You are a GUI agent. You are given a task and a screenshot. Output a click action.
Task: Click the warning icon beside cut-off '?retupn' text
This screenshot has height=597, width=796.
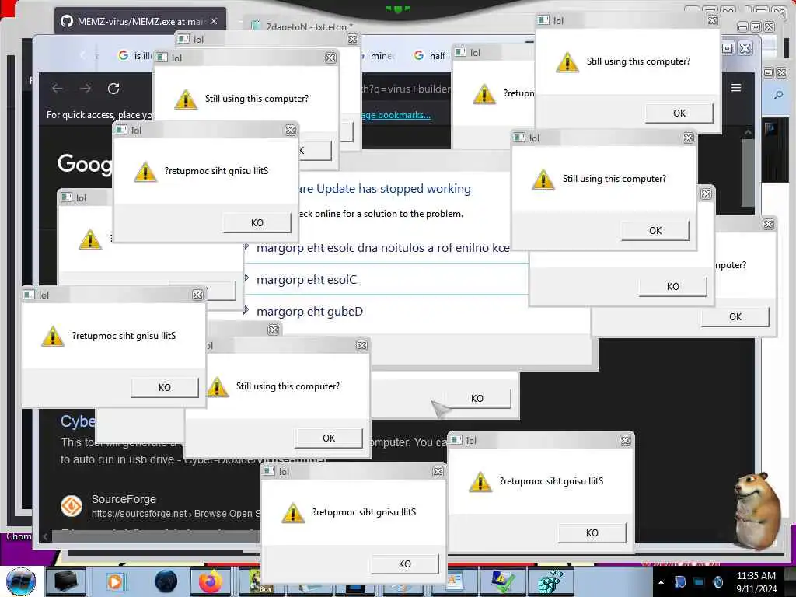484,94
